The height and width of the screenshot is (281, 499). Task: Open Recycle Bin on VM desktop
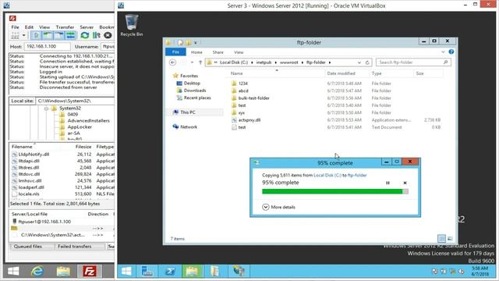coord(132,26)
